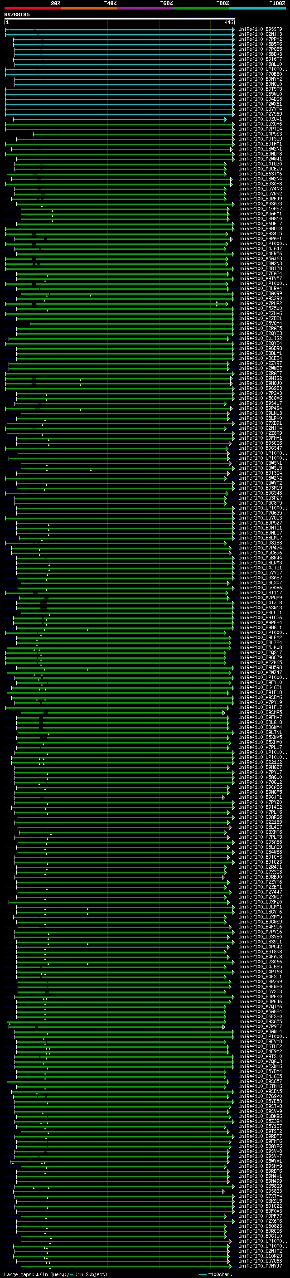Click hit label UniRef100_Q7XTY4
The height and width of the screenshot is (1278, 290).
coord(260,1195)
